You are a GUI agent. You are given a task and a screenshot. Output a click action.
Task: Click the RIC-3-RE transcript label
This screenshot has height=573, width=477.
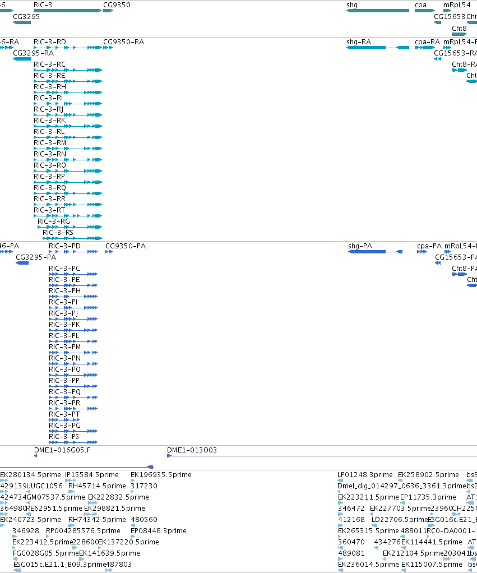tap(49, 76)
